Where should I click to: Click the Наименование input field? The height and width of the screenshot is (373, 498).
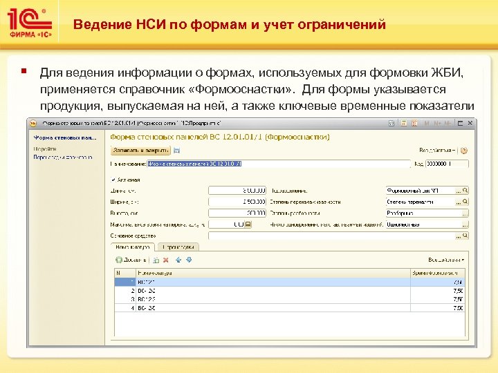point(279,164)
